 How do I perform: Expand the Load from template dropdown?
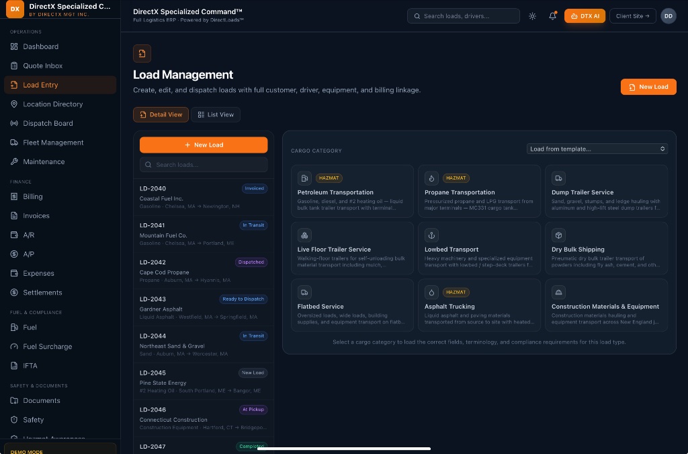click(x=597, y=149)
